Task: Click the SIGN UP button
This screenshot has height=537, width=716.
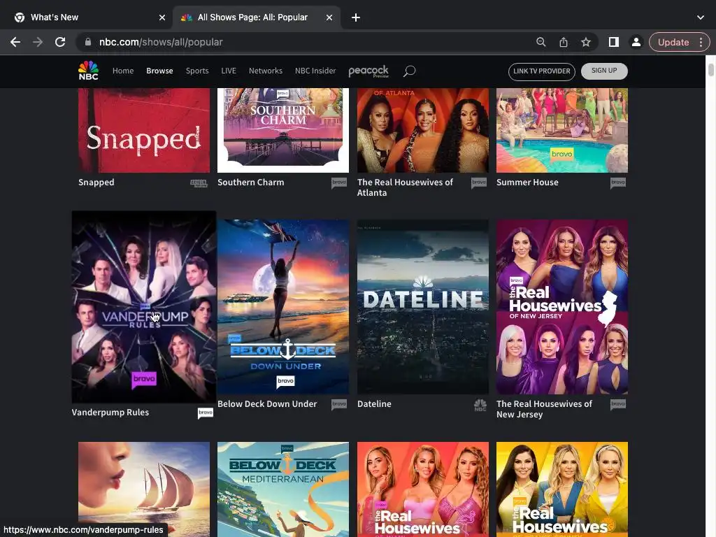Action: (604, 71)
